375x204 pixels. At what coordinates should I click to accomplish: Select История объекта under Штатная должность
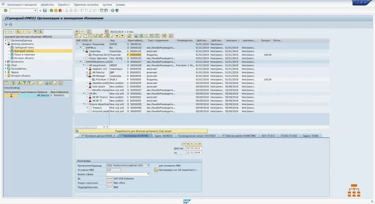tap(24, 58)
